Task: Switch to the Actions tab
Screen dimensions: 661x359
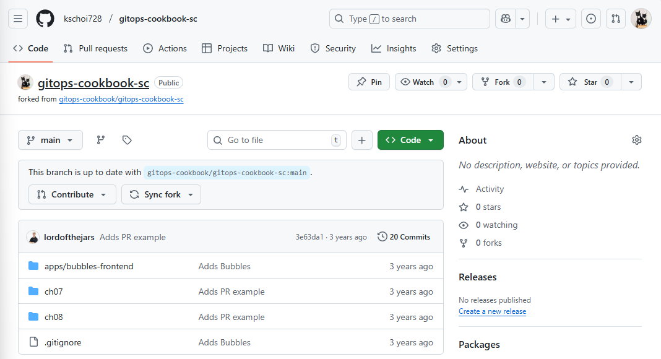Action: (165, 48)
